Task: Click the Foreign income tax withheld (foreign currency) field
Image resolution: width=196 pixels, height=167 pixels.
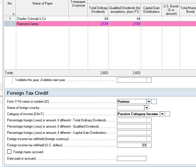Action: point(131,139)
